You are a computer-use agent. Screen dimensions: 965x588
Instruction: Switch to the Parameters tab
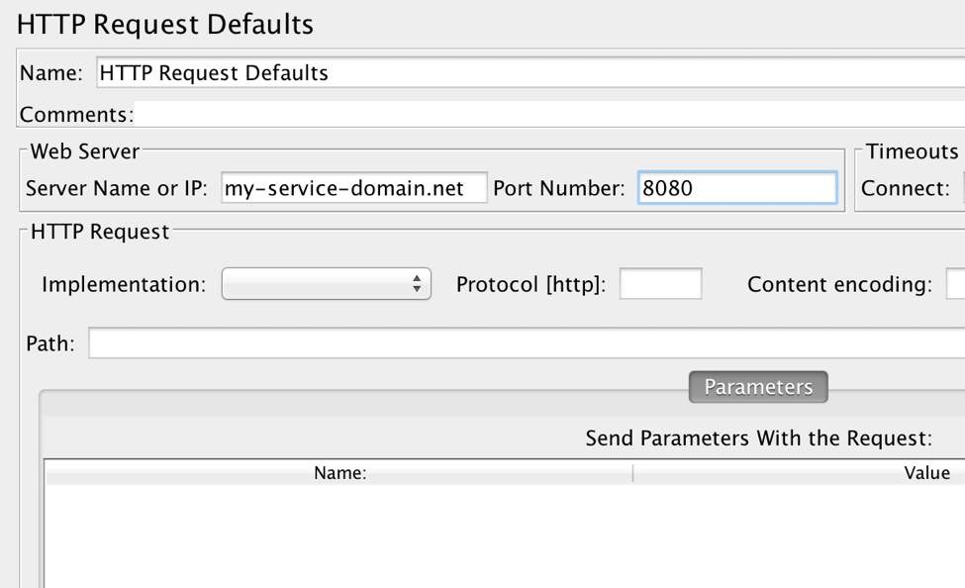click(758, 387)
